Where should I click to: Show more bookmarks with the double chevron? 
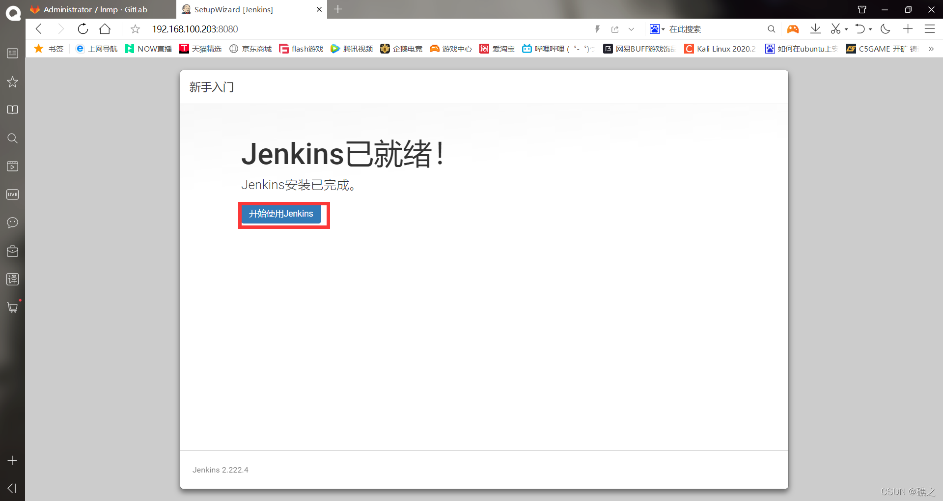pyautogui.click(x=931, y=49)
